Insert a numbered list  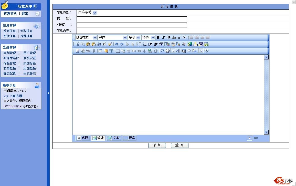pos(139,44)
